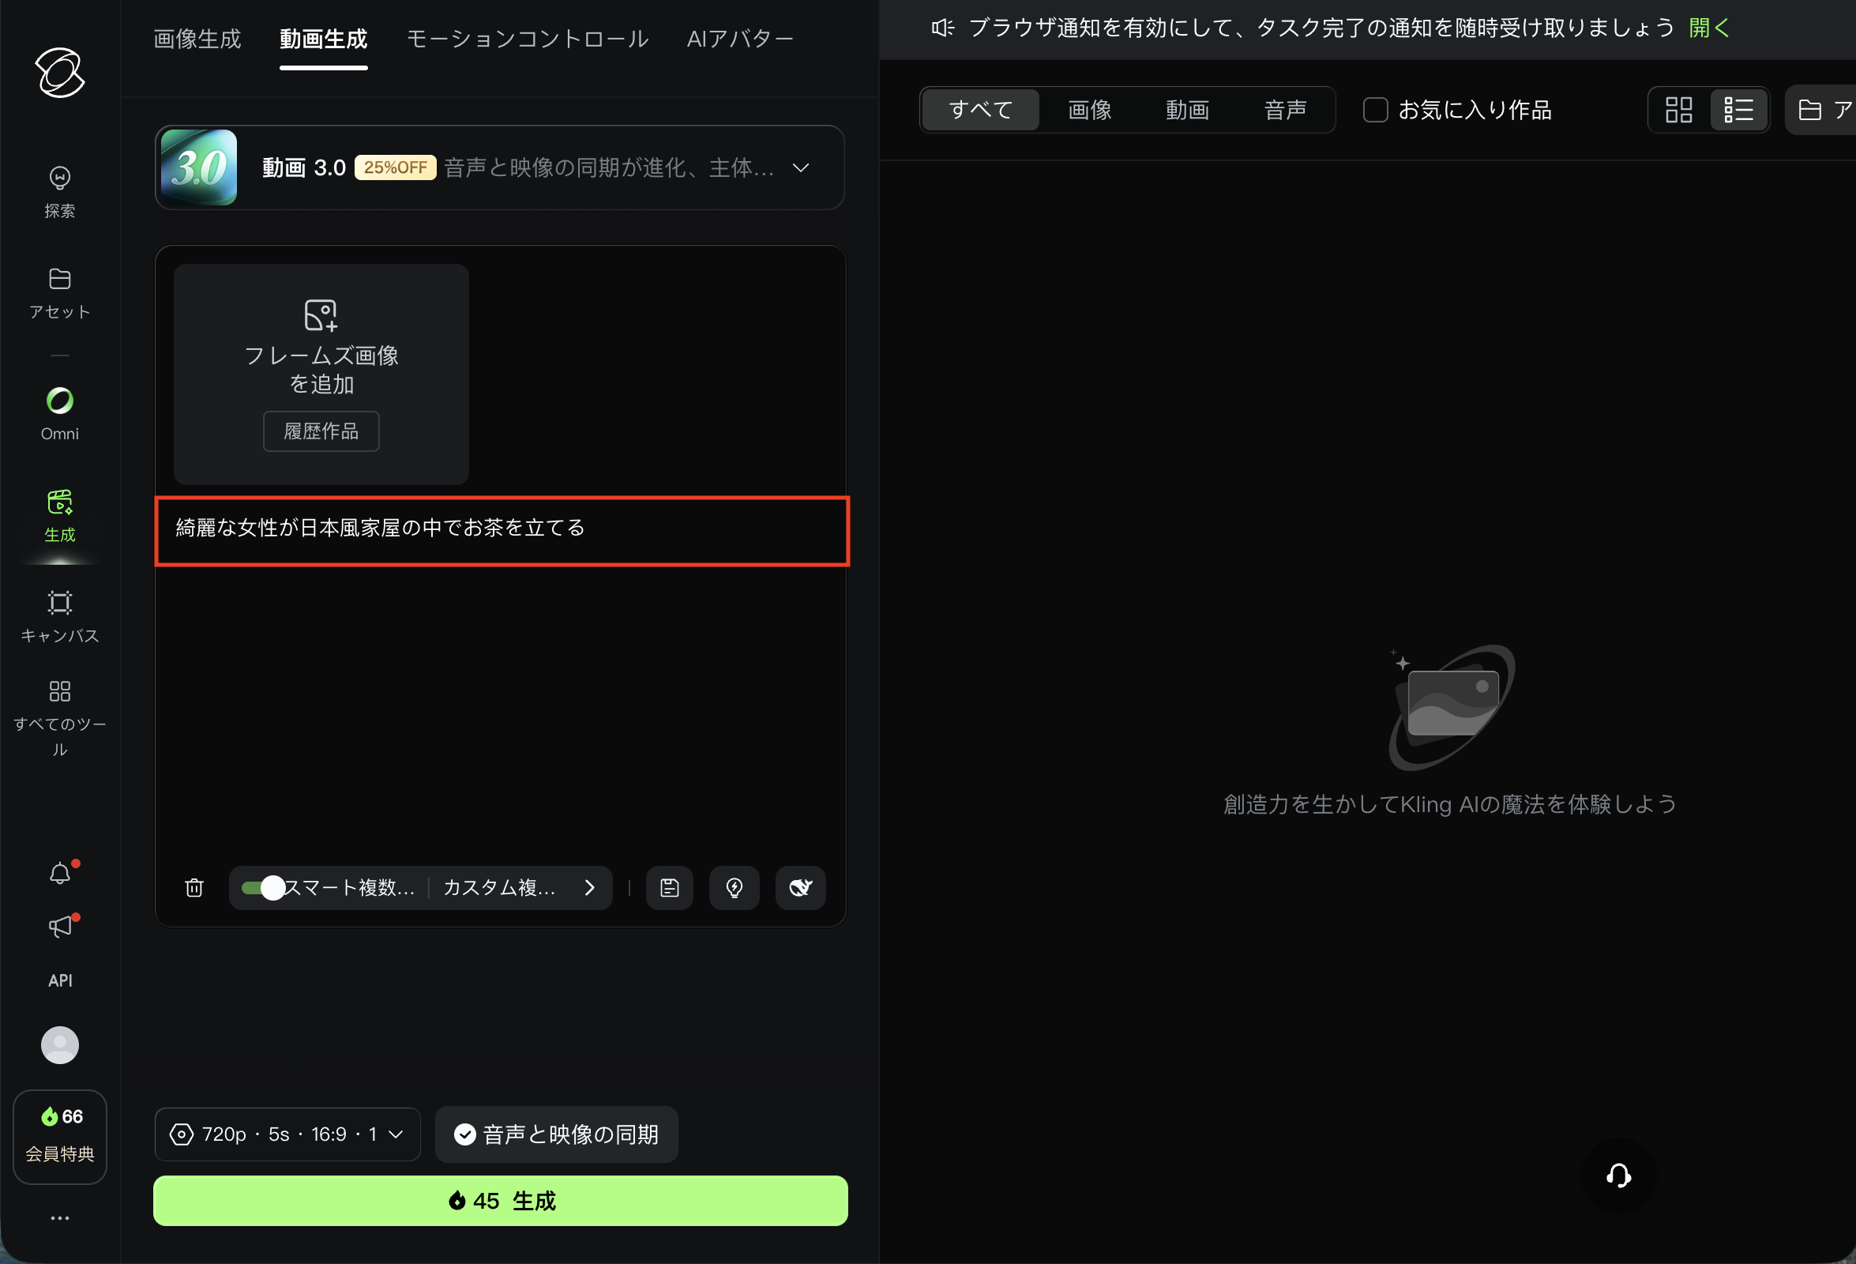Open the notifications bell icon
The width and height of the screenshot is (1856, 1264).
pos(60,873)
